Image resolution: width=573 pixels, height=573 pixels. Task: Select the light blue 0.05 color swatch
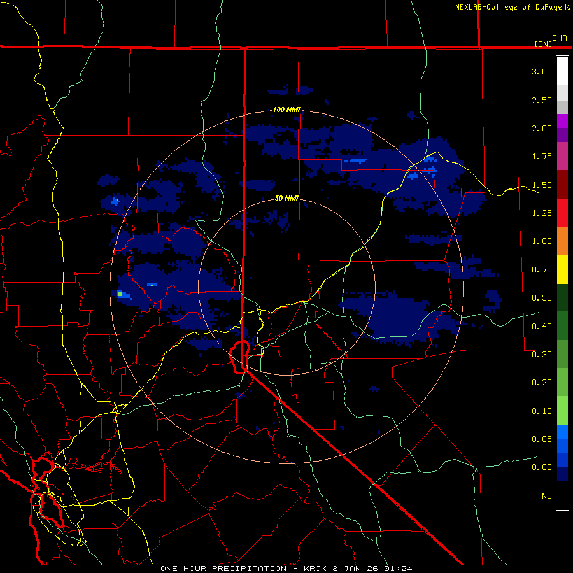pos(562,432)
